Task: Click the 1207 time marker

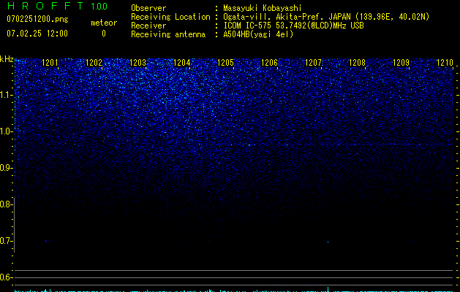Action: coord(313,63)
